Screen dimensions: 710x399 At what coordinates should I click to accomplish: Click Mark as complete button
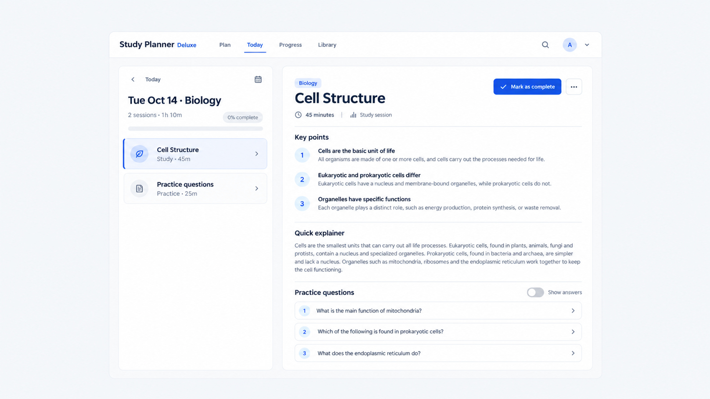(x=527, y=87)
